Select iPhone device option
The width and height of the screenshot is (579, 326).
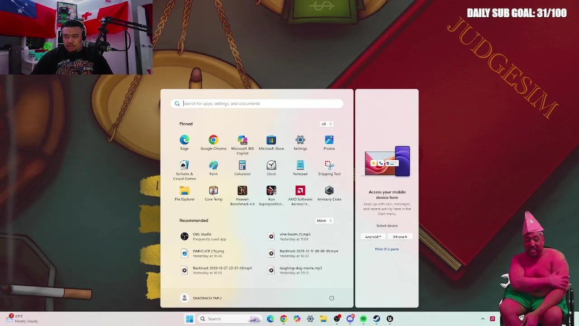[400, 237]
